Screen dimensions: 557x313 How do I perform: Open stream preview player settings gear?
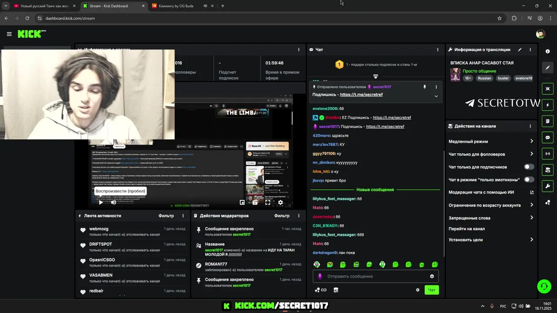(x=281, y=202)
